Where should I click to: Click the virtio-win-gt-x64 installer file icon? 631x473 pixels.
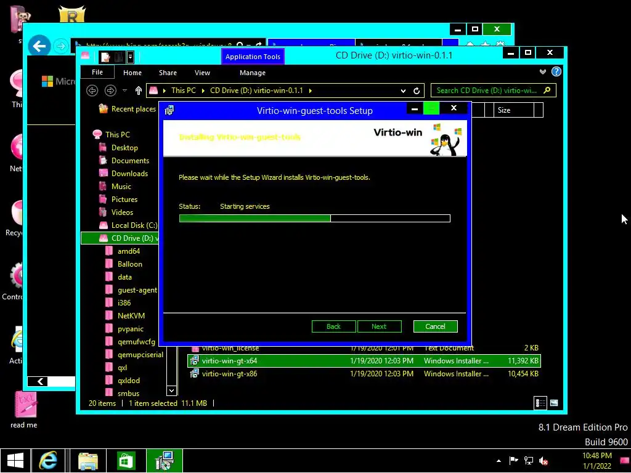pyautogui.click(x=194, y=361)
